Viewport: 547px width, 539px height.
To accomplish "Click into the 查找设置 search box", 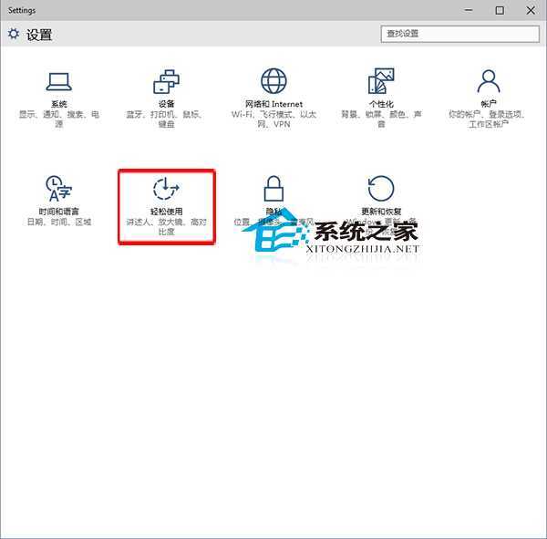I will click(x=460, y=34).
